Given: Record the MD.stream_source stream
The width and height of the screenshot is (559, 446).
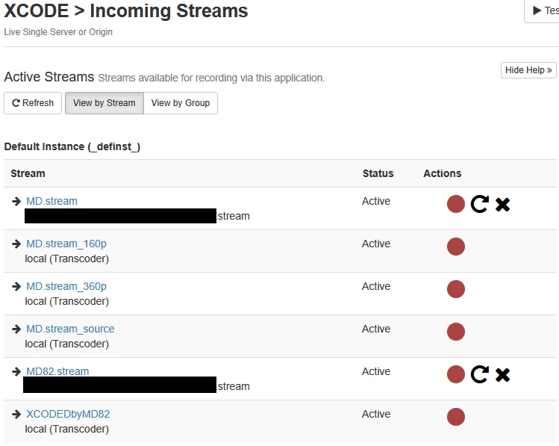Looking at the screenshot, I should tap(455, 332).
